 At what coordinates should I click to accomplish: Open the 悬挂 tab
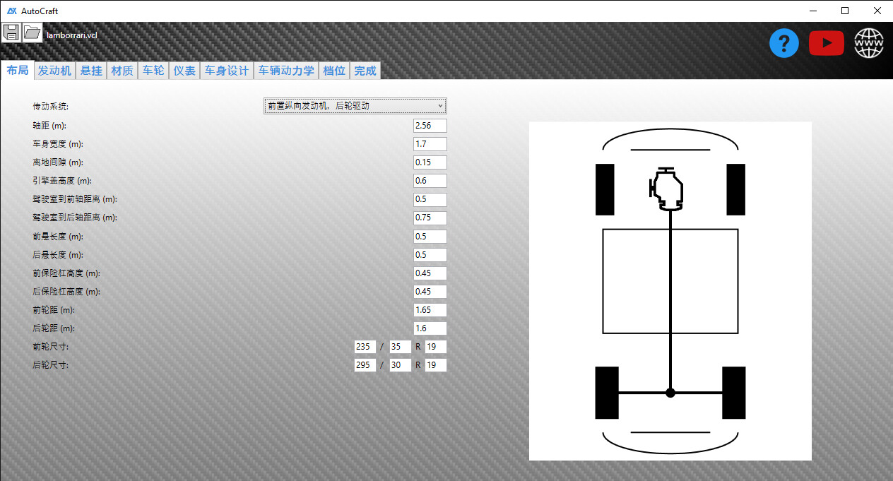click(91, 71)
